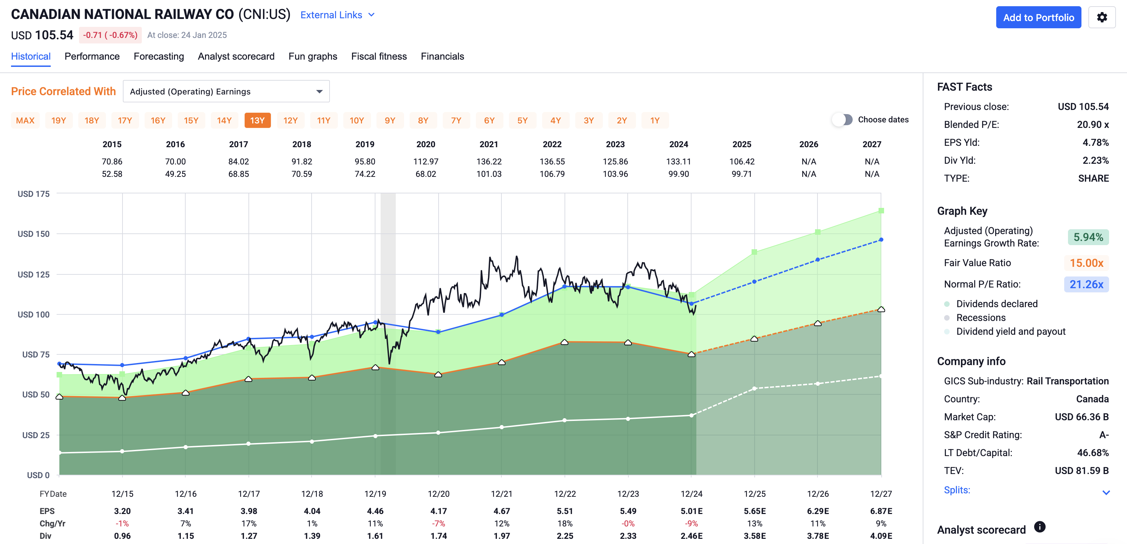The image size is (1127, 544).
Task: Switch to the Financials tab
Action: [x=442, y=57]
